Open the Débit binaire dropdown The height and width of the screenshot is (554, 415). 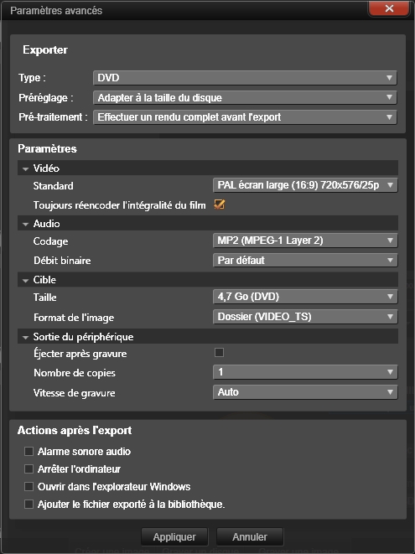pos(305,261)
